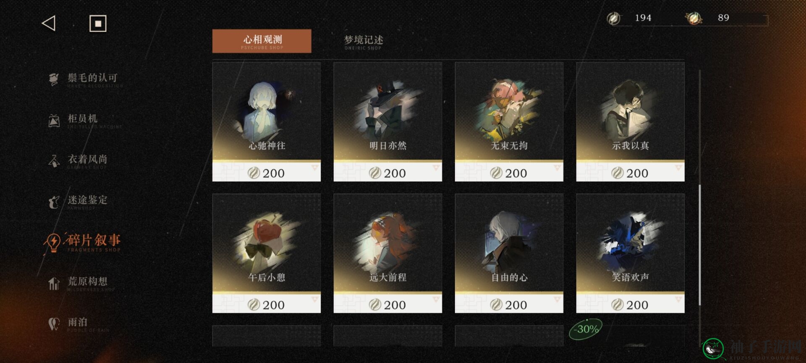The height and width of the screenshot is (363, 806).
Task: Tap the 194 currency counter icon
Action: coord(614,18)
